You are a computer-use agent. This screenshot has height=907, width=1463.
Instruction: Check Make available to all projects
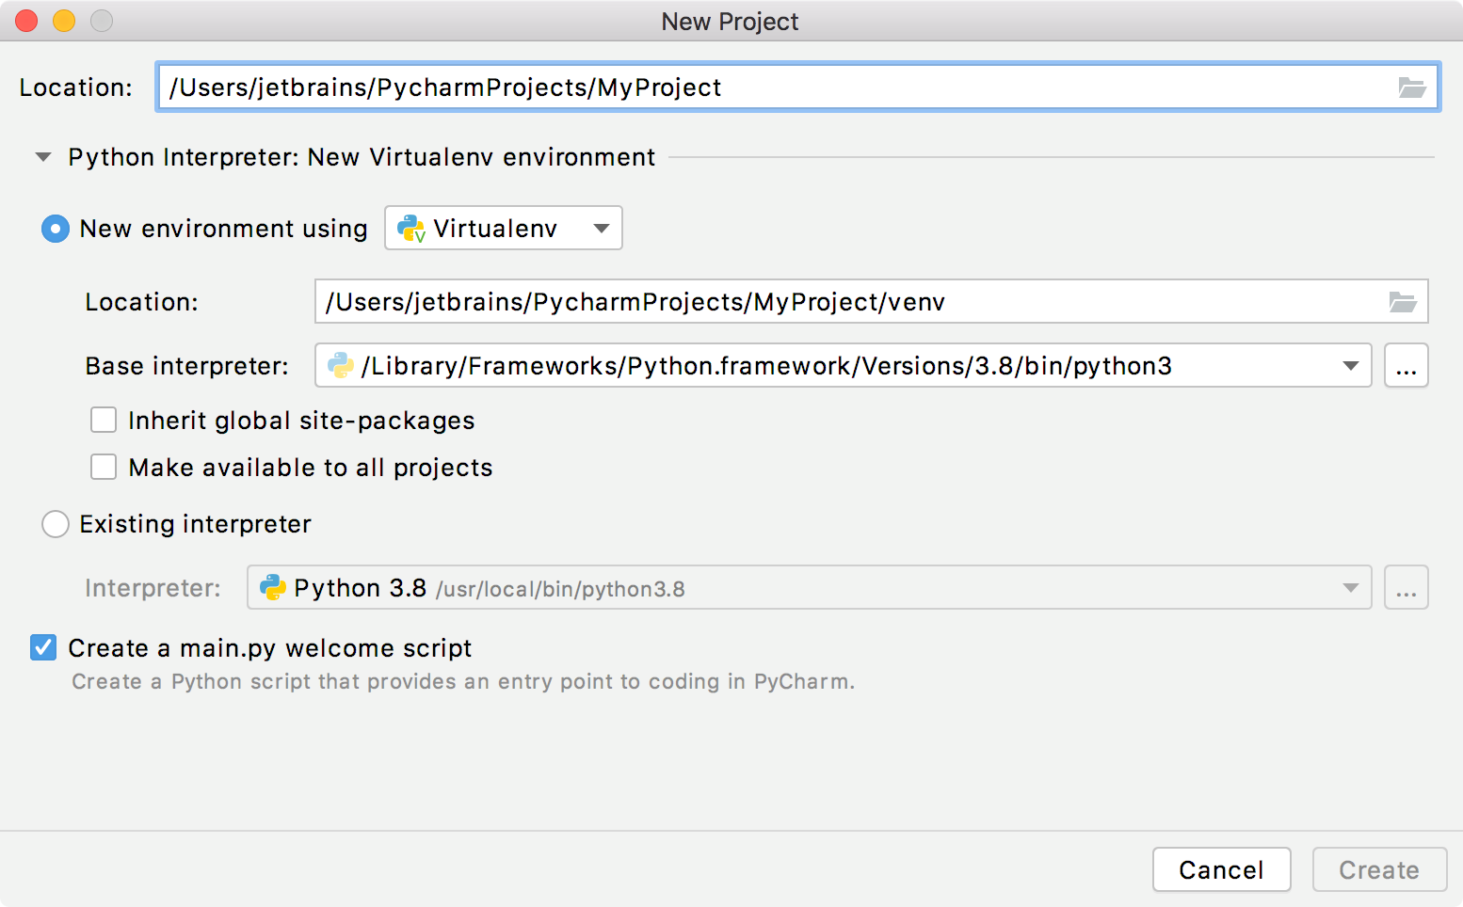point(104,467)
